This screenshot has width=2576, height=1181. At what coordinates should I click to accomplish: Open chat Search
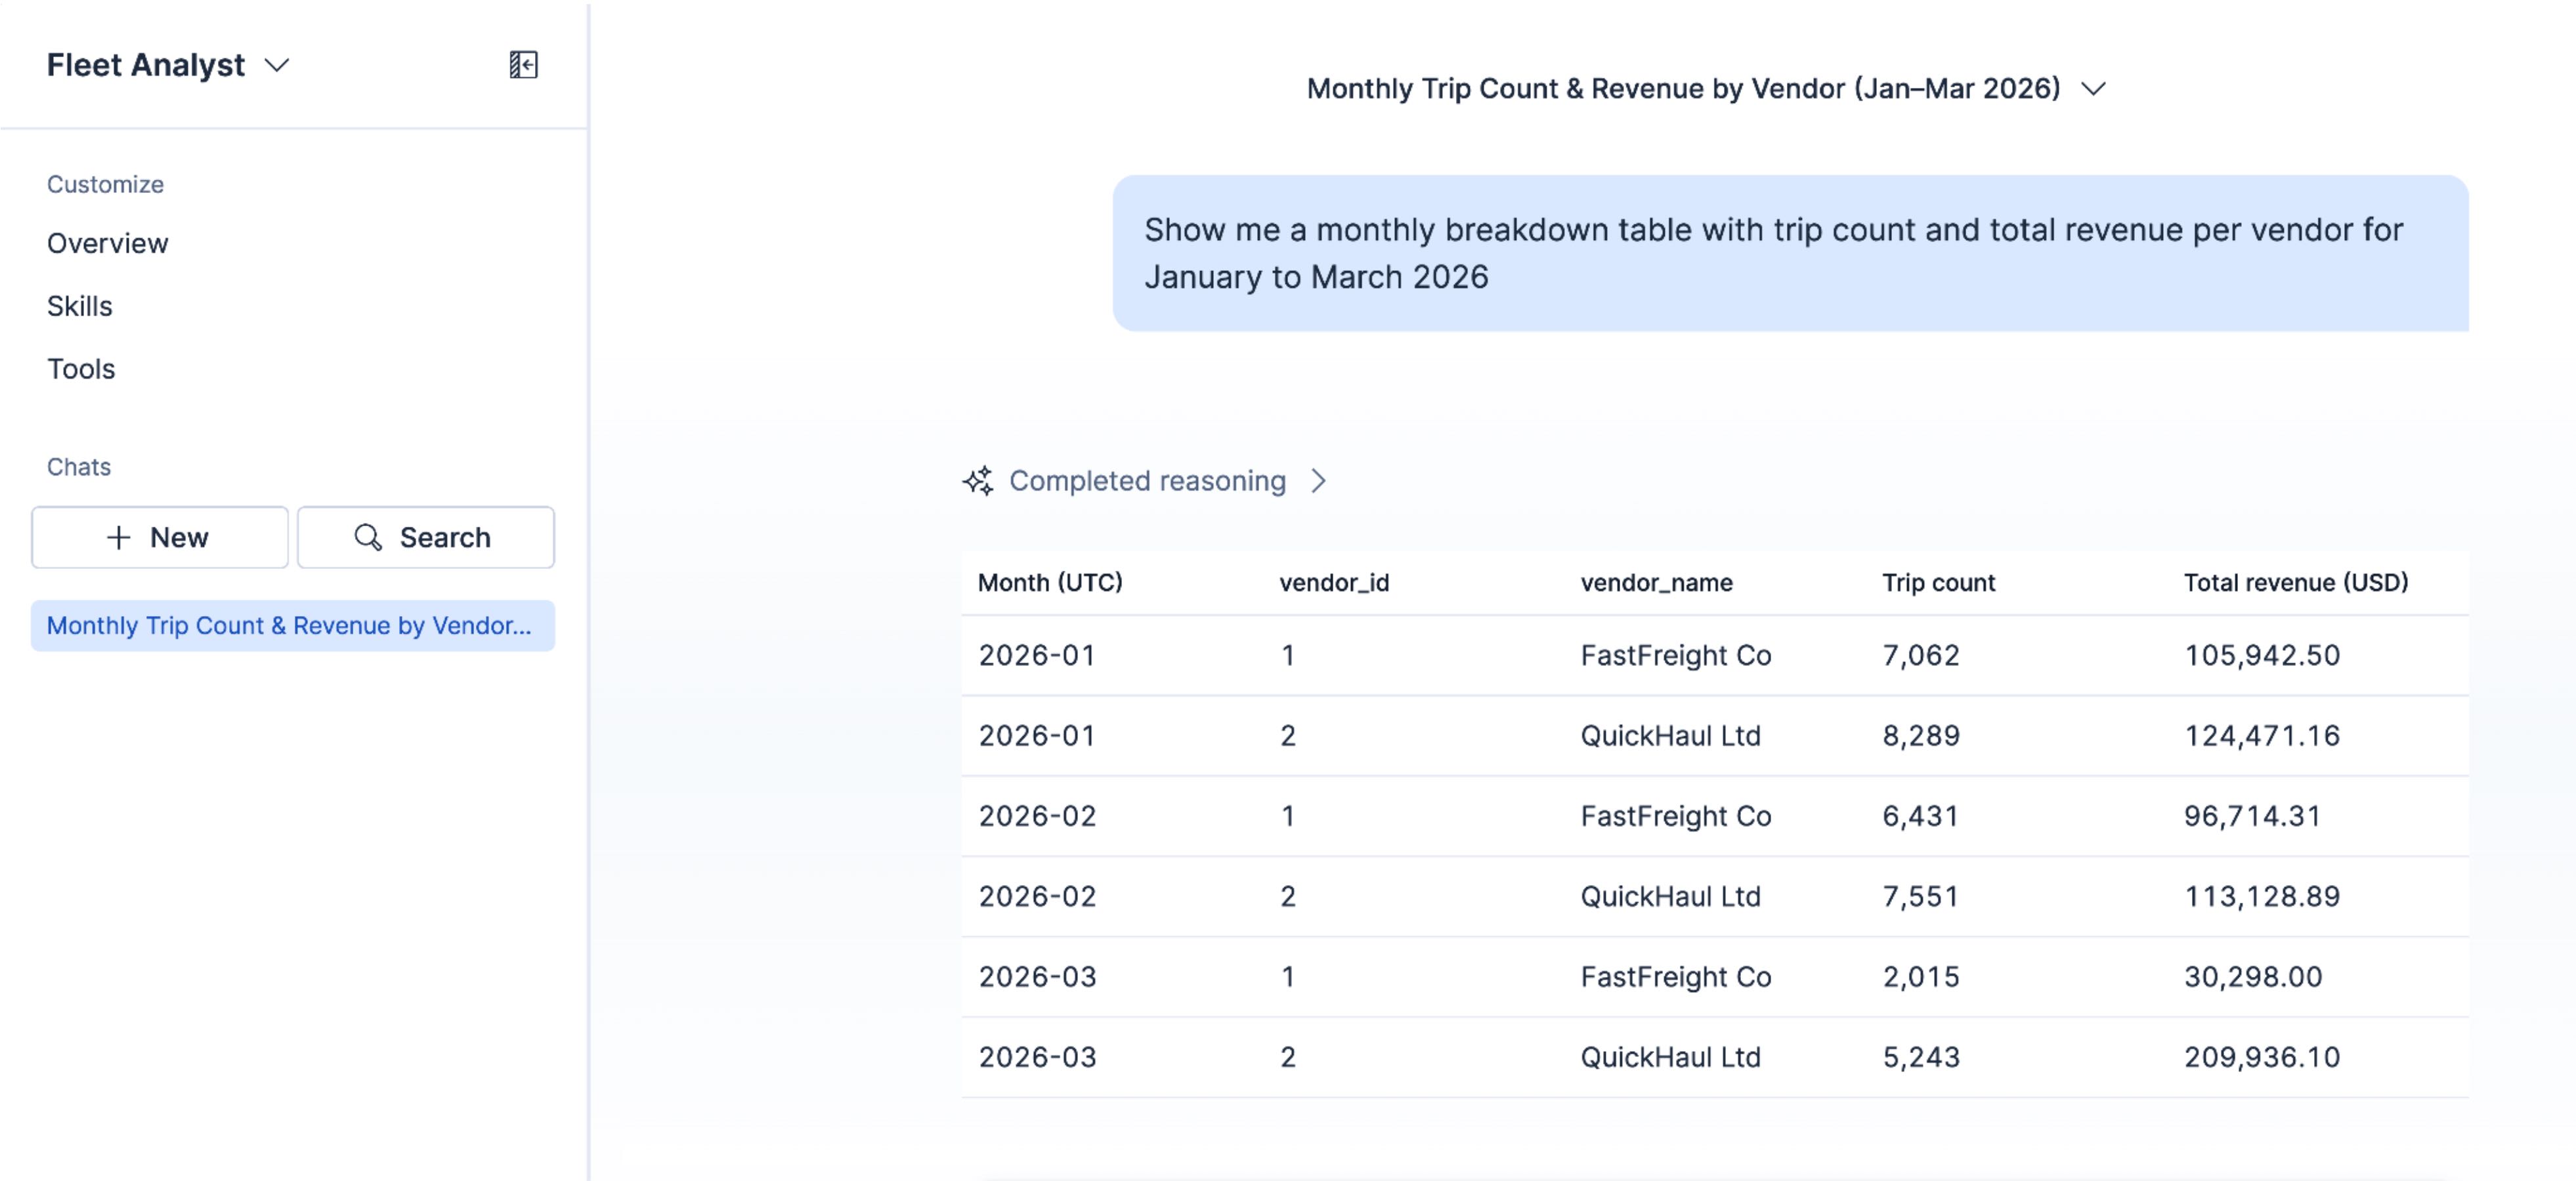(426, 537)
